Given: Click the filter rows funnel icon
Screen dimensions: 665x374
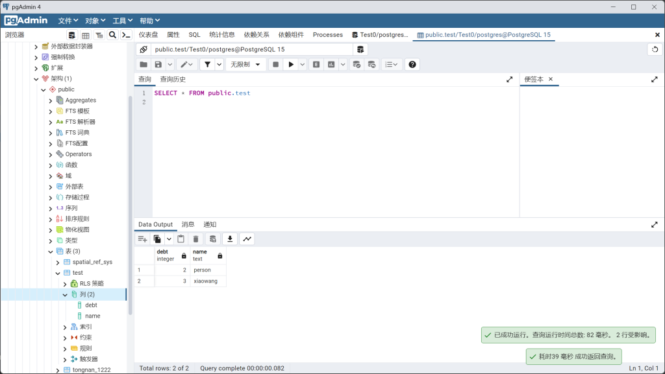Looking at the screenshot, I should [207, 64].
